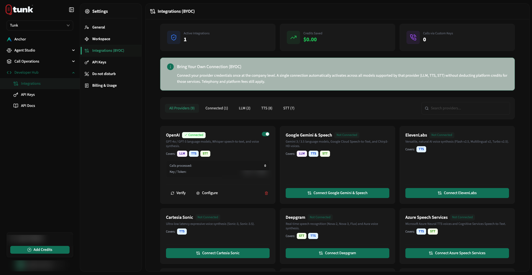
Task: Select the All Providers (9) tab
Action: pos(182,108)
